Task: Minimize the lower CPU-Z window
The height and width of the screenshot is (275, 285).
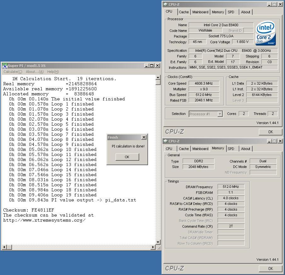Action: 270,141
